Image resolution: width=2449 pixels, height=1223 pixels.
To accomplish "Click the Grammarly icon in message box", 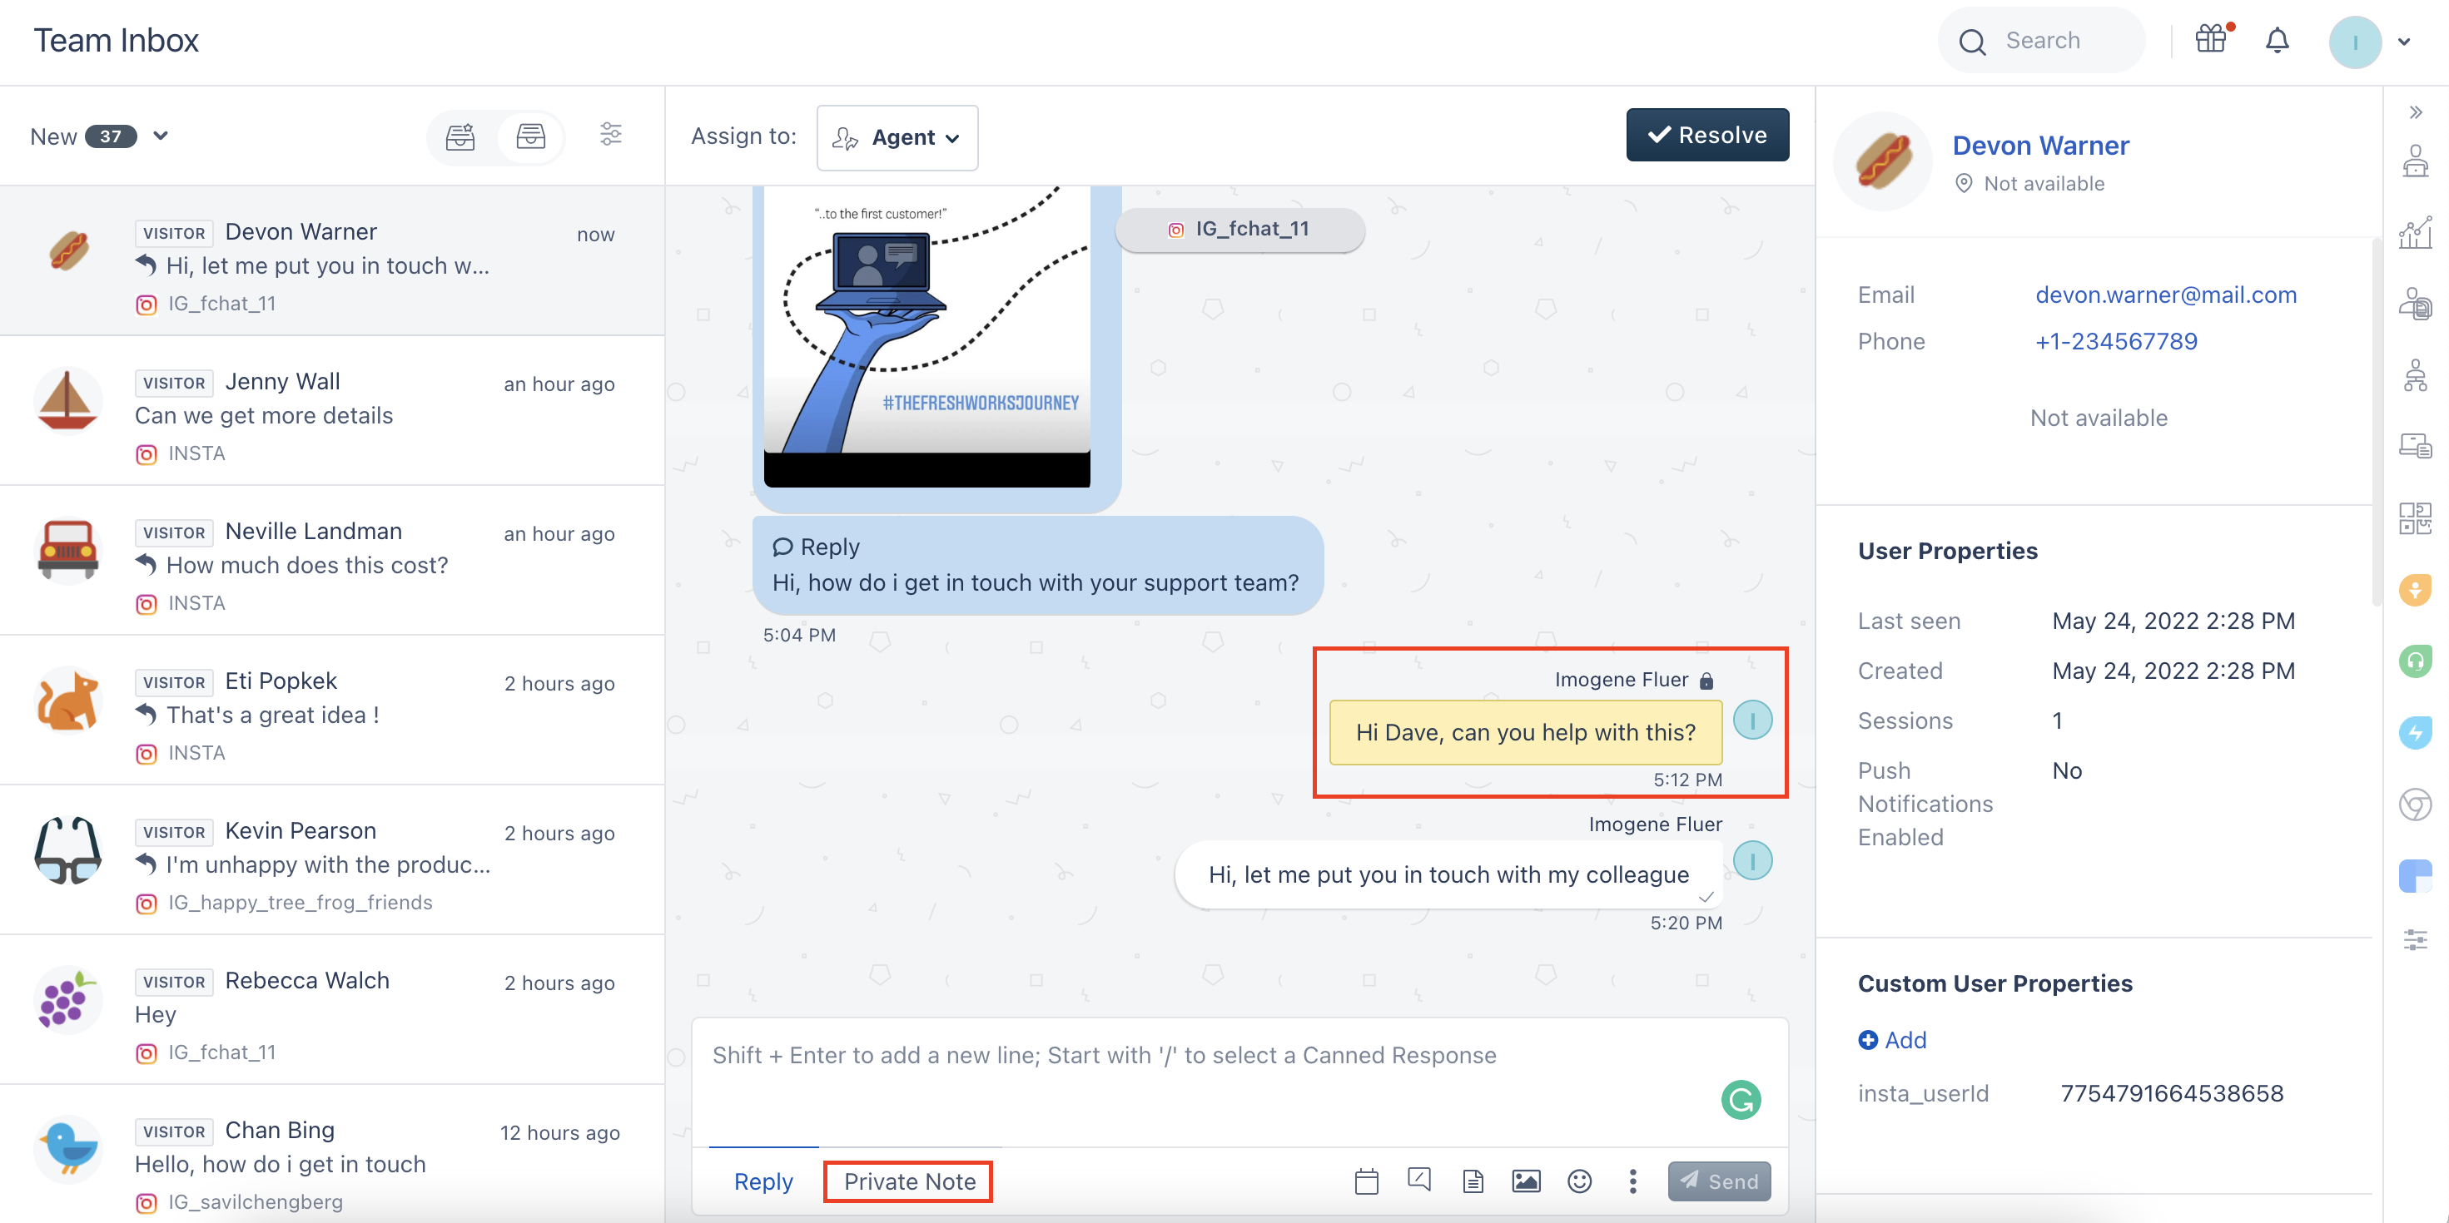I will (x=1741, y=1100).
